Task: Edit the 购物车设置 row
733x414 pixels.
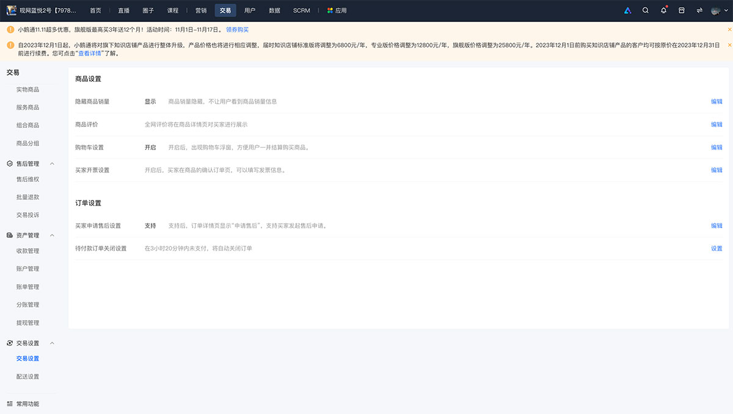Action: pos(717,148)
